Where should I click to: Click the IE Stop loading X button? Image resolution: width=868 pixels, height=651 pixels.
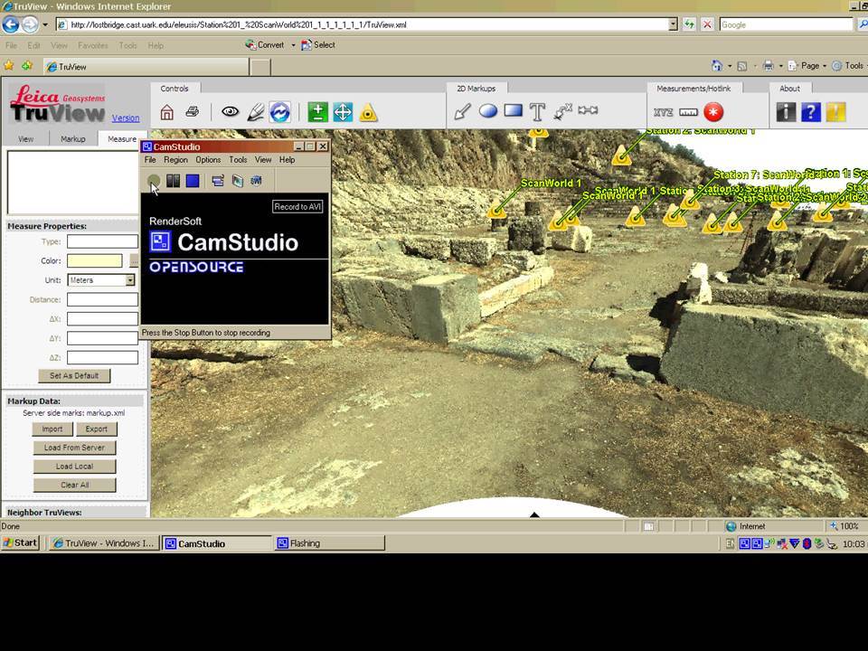coord(707,24)
